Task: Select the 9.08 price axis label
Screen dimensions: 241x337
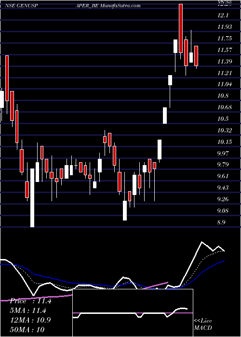Action: pyautogui.click(x=224, y=211)
